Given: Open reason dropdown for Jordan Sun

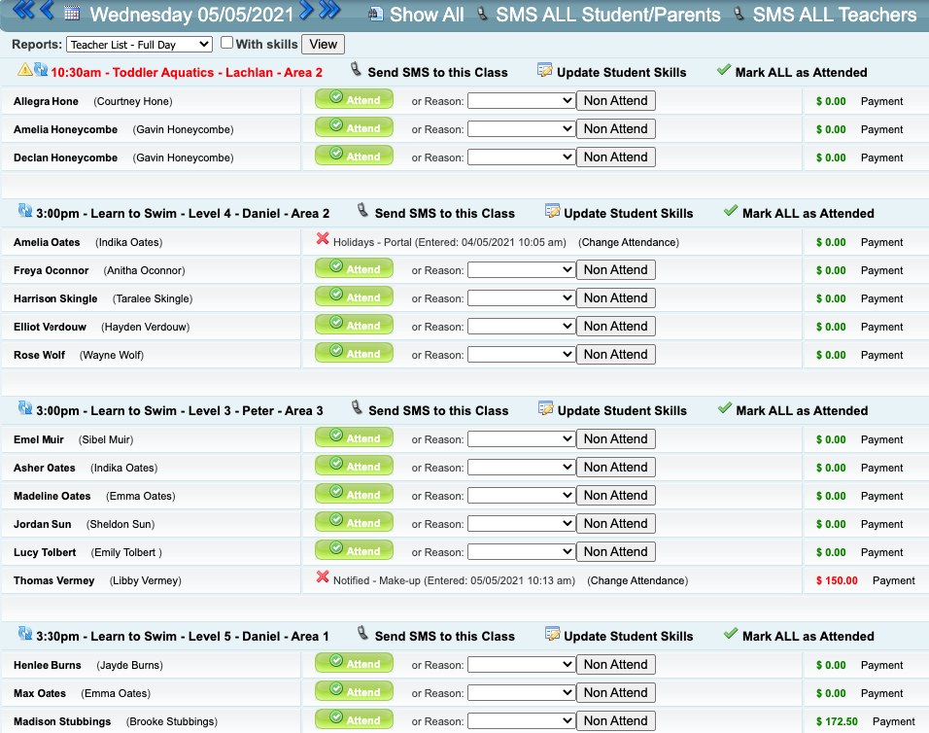Looking at the screenshot, I should click(522, 523).
